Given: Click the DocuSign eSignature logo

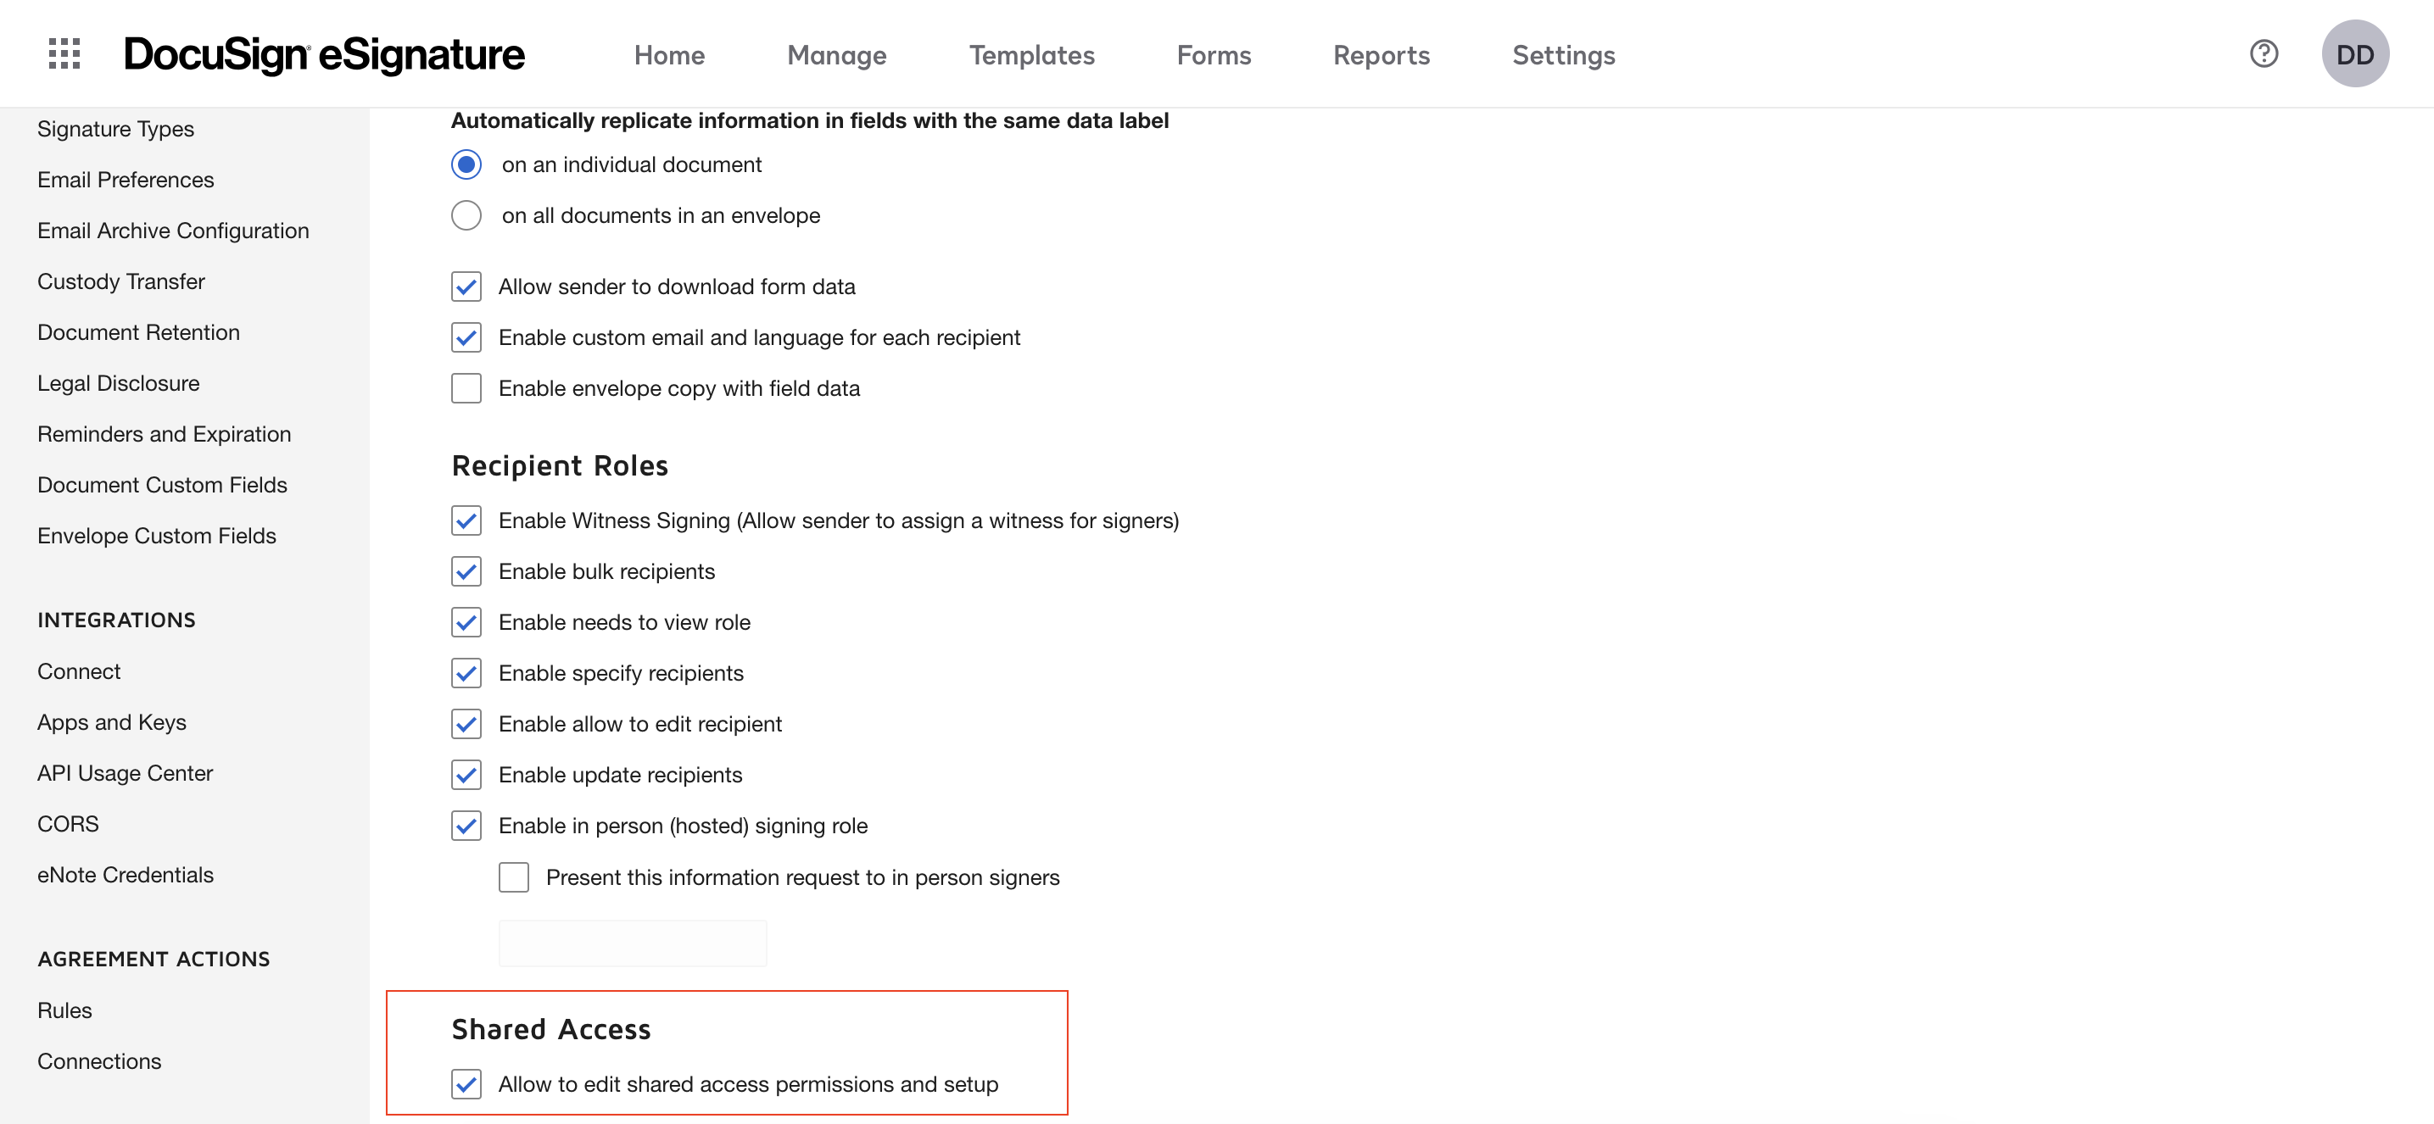Looking at the screenshot, I should coord(323,55).
